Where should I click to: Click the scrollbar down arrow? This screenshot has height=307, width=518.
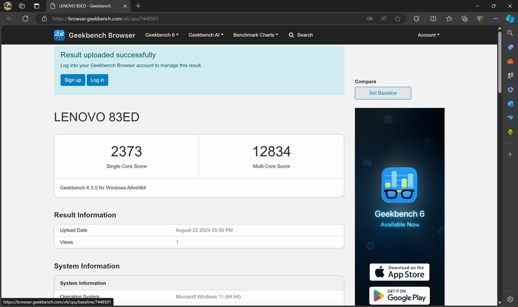[500, 302]
